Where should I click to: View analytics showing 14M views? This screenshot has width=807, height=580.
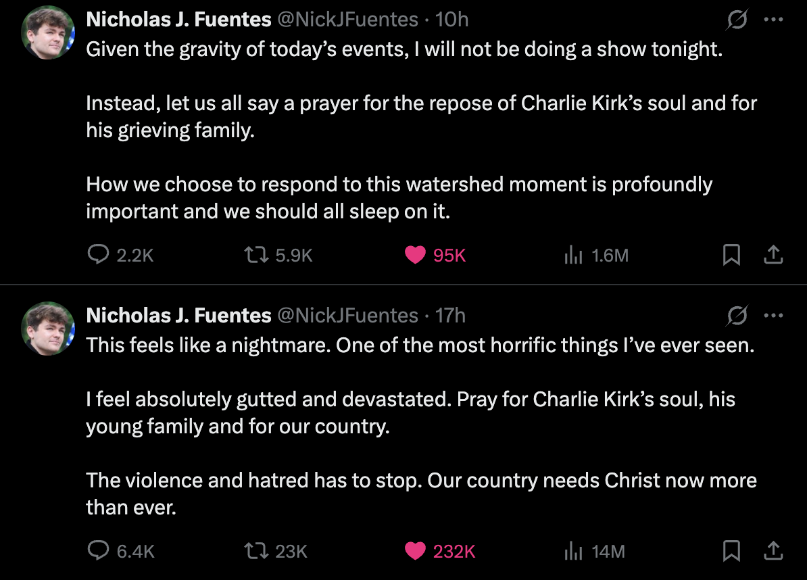pos(572,552)
